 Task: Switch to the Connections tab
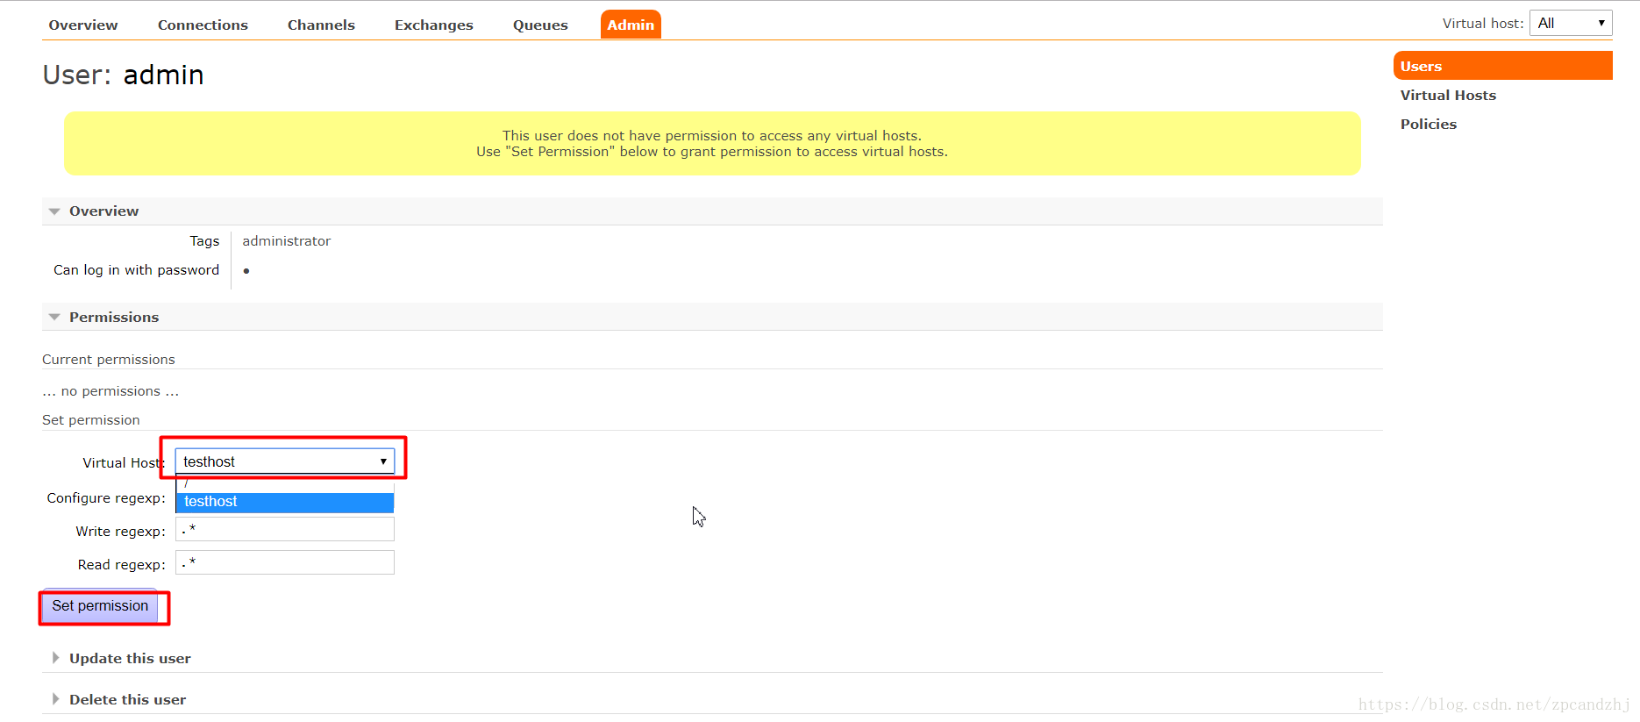pos(203,25)
